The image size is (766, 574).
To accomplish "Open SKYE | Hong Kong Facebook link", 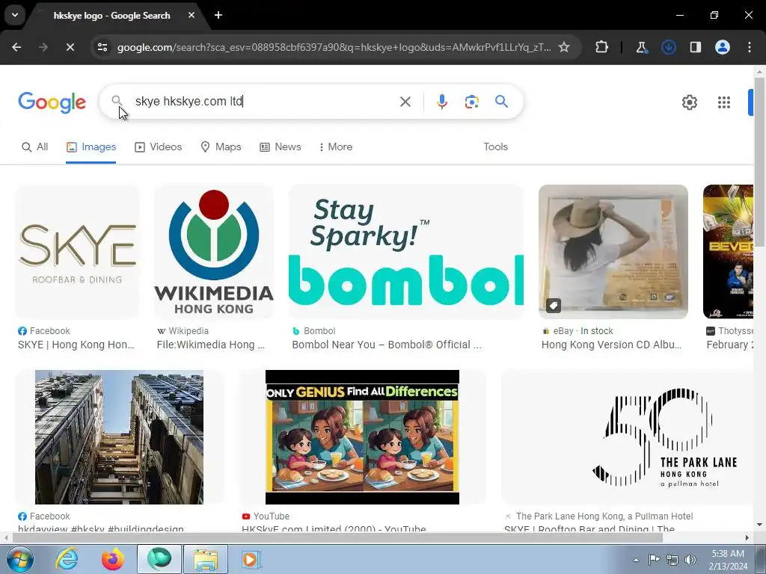I will 76,345.
